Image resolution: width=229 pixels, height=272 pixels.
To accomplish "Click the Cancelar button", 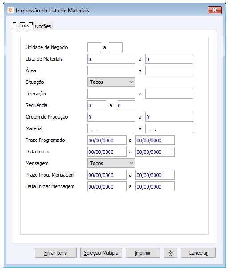I will click(x=198, y=253).
